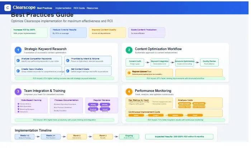This screenshot has width=251, height=148.
Task: Click the Expected Results 200-300% ROI banner
Action: click(179, 137)
